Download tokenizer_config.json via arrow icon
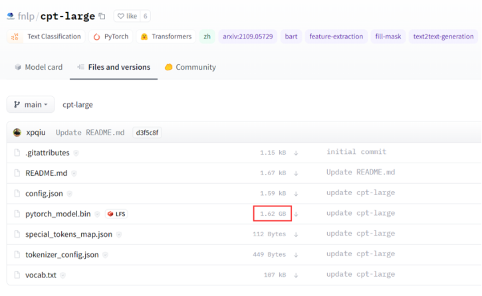This screenshot has width=482, height=296. pos(296,255)
